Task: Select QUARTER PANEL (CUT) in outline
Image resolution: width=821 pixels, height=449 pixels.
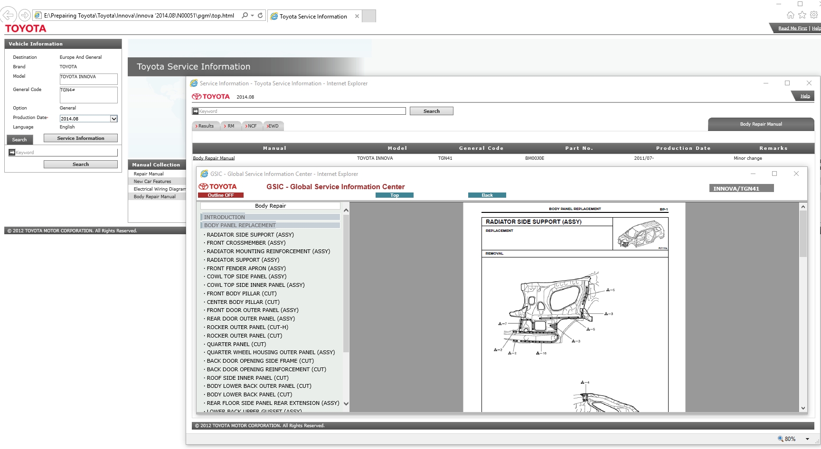Action: 236,344
